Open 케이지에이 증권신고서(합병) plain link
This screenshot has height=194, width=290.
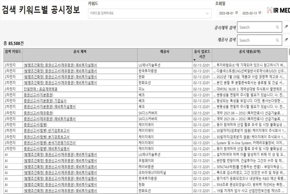pos(35,125)
